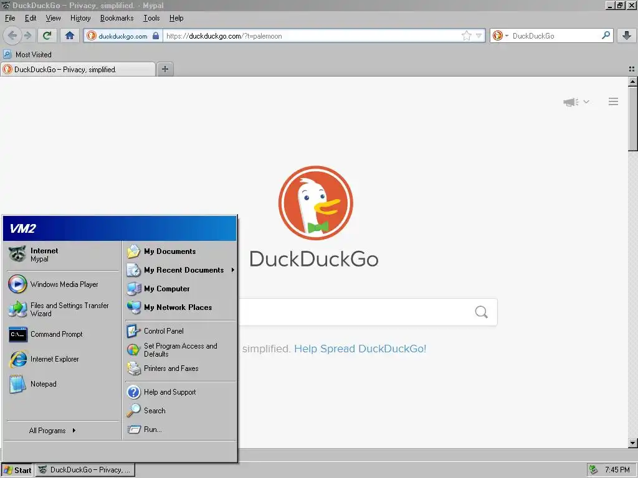Expand the chevron beside the megaphone icon
This screenshot has height=478, width=638.
(x=586, y=101)
